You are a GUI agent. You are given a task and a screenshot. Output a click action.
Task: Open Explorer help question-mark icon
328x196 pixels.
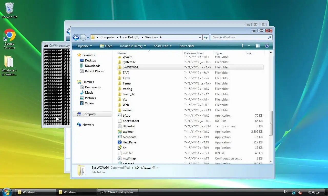267,46
